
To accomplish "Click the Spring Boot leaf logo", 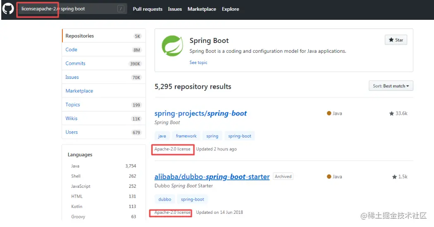I will coord(172,46).
